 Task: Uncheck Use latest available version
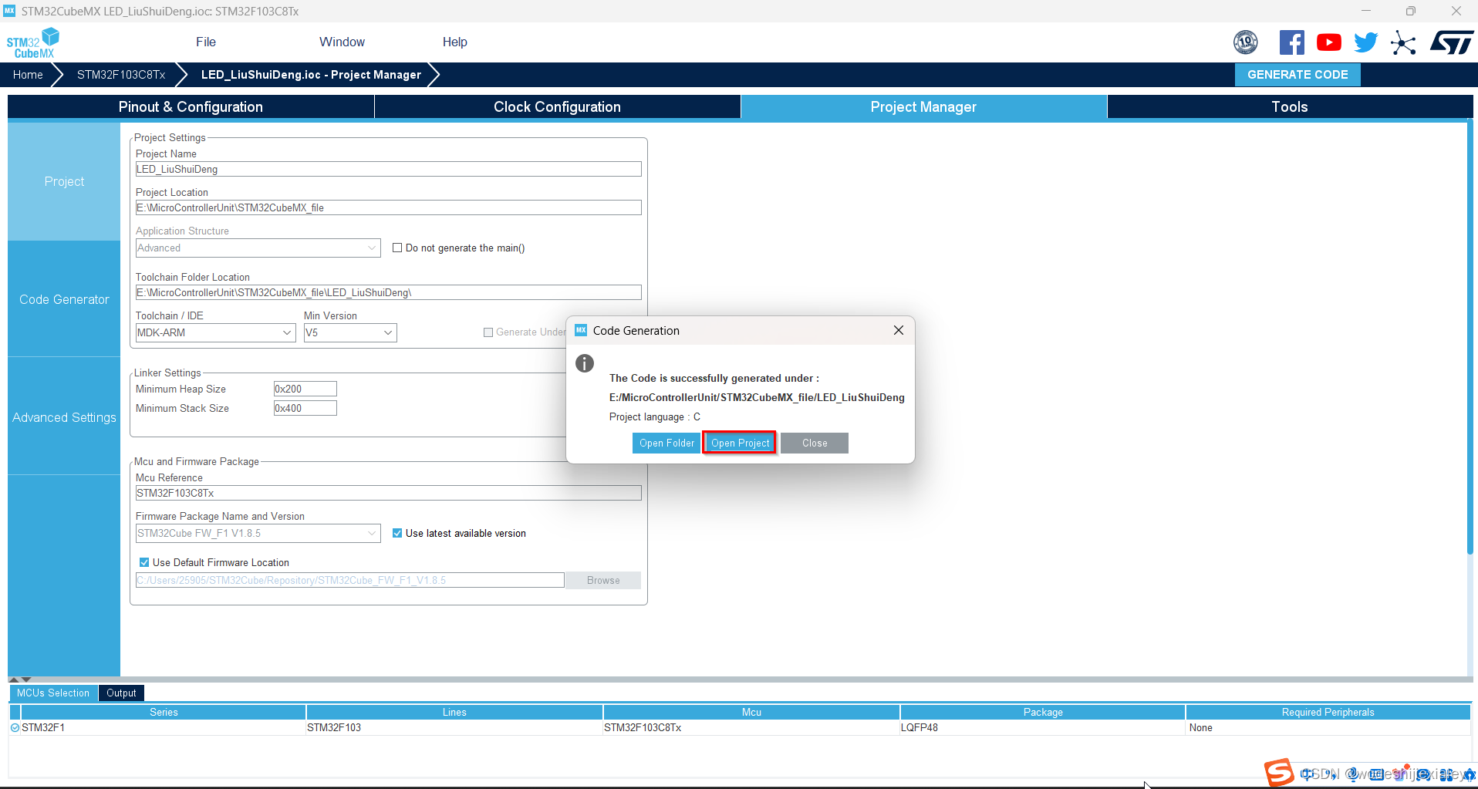click(397, 533)
